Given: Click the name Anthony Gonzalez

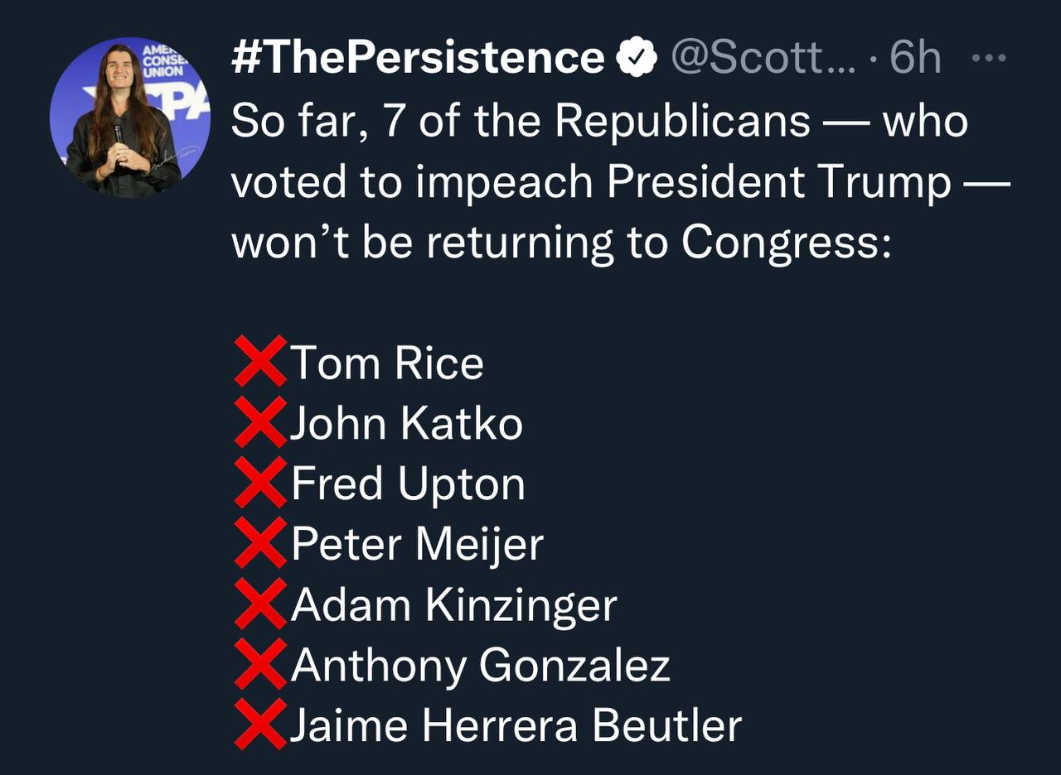Looking at the screenshot, I should click(x=480, y=666).
